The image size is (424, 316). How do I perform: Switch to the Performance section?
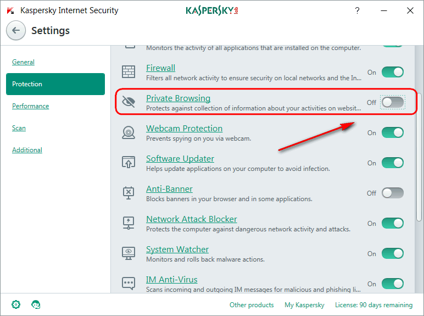click(31, 106)
